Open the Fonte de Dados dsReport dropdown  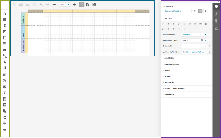tap(195, 35)
